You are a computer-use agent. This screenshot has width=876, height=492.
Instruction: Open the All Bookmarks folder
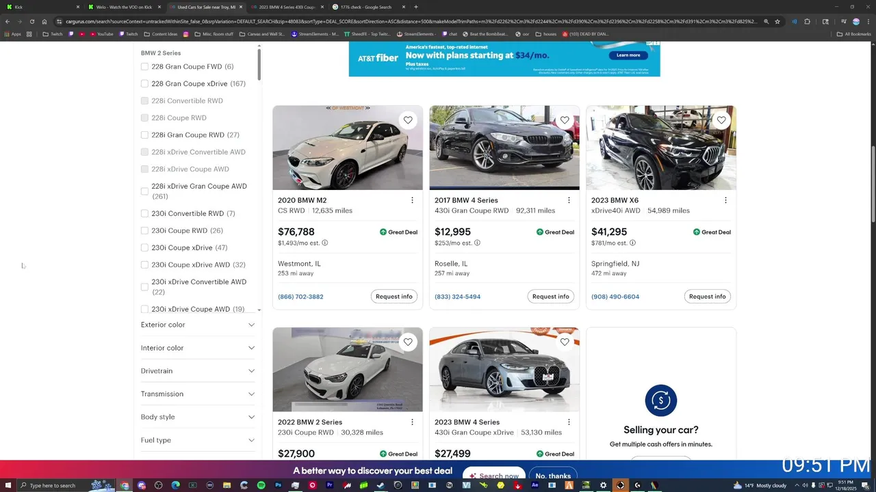(x=853, y=33)
